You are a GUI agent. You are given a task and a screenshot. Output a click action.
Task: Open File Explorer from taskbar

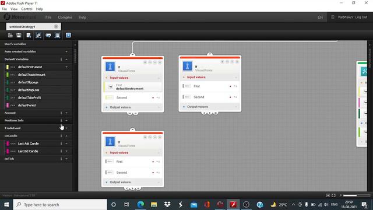(x=154, y=205)
